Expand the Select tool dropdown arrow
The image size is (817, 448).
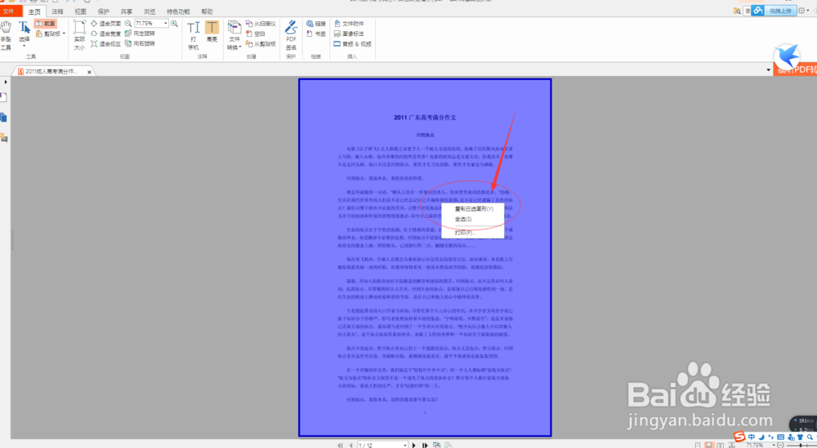click(24, 47)
